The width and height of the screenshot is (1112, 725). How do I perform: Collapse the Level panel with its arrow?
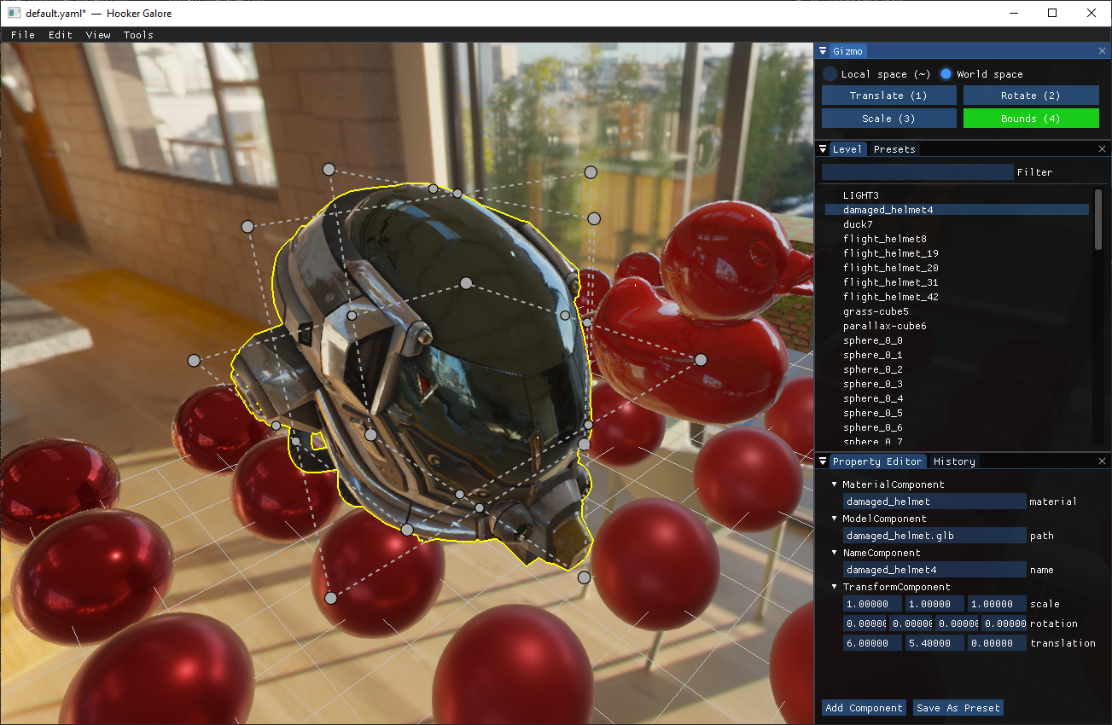coord(824,149)
